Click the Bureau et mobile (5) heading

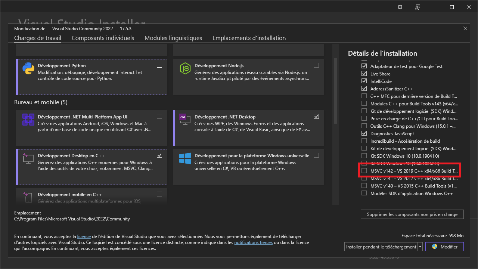click(41, 102)
